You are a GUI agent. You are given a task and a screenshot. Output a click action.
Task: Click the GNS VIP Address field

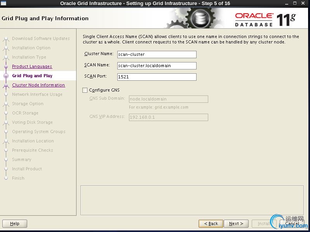[x=169, y=117]
